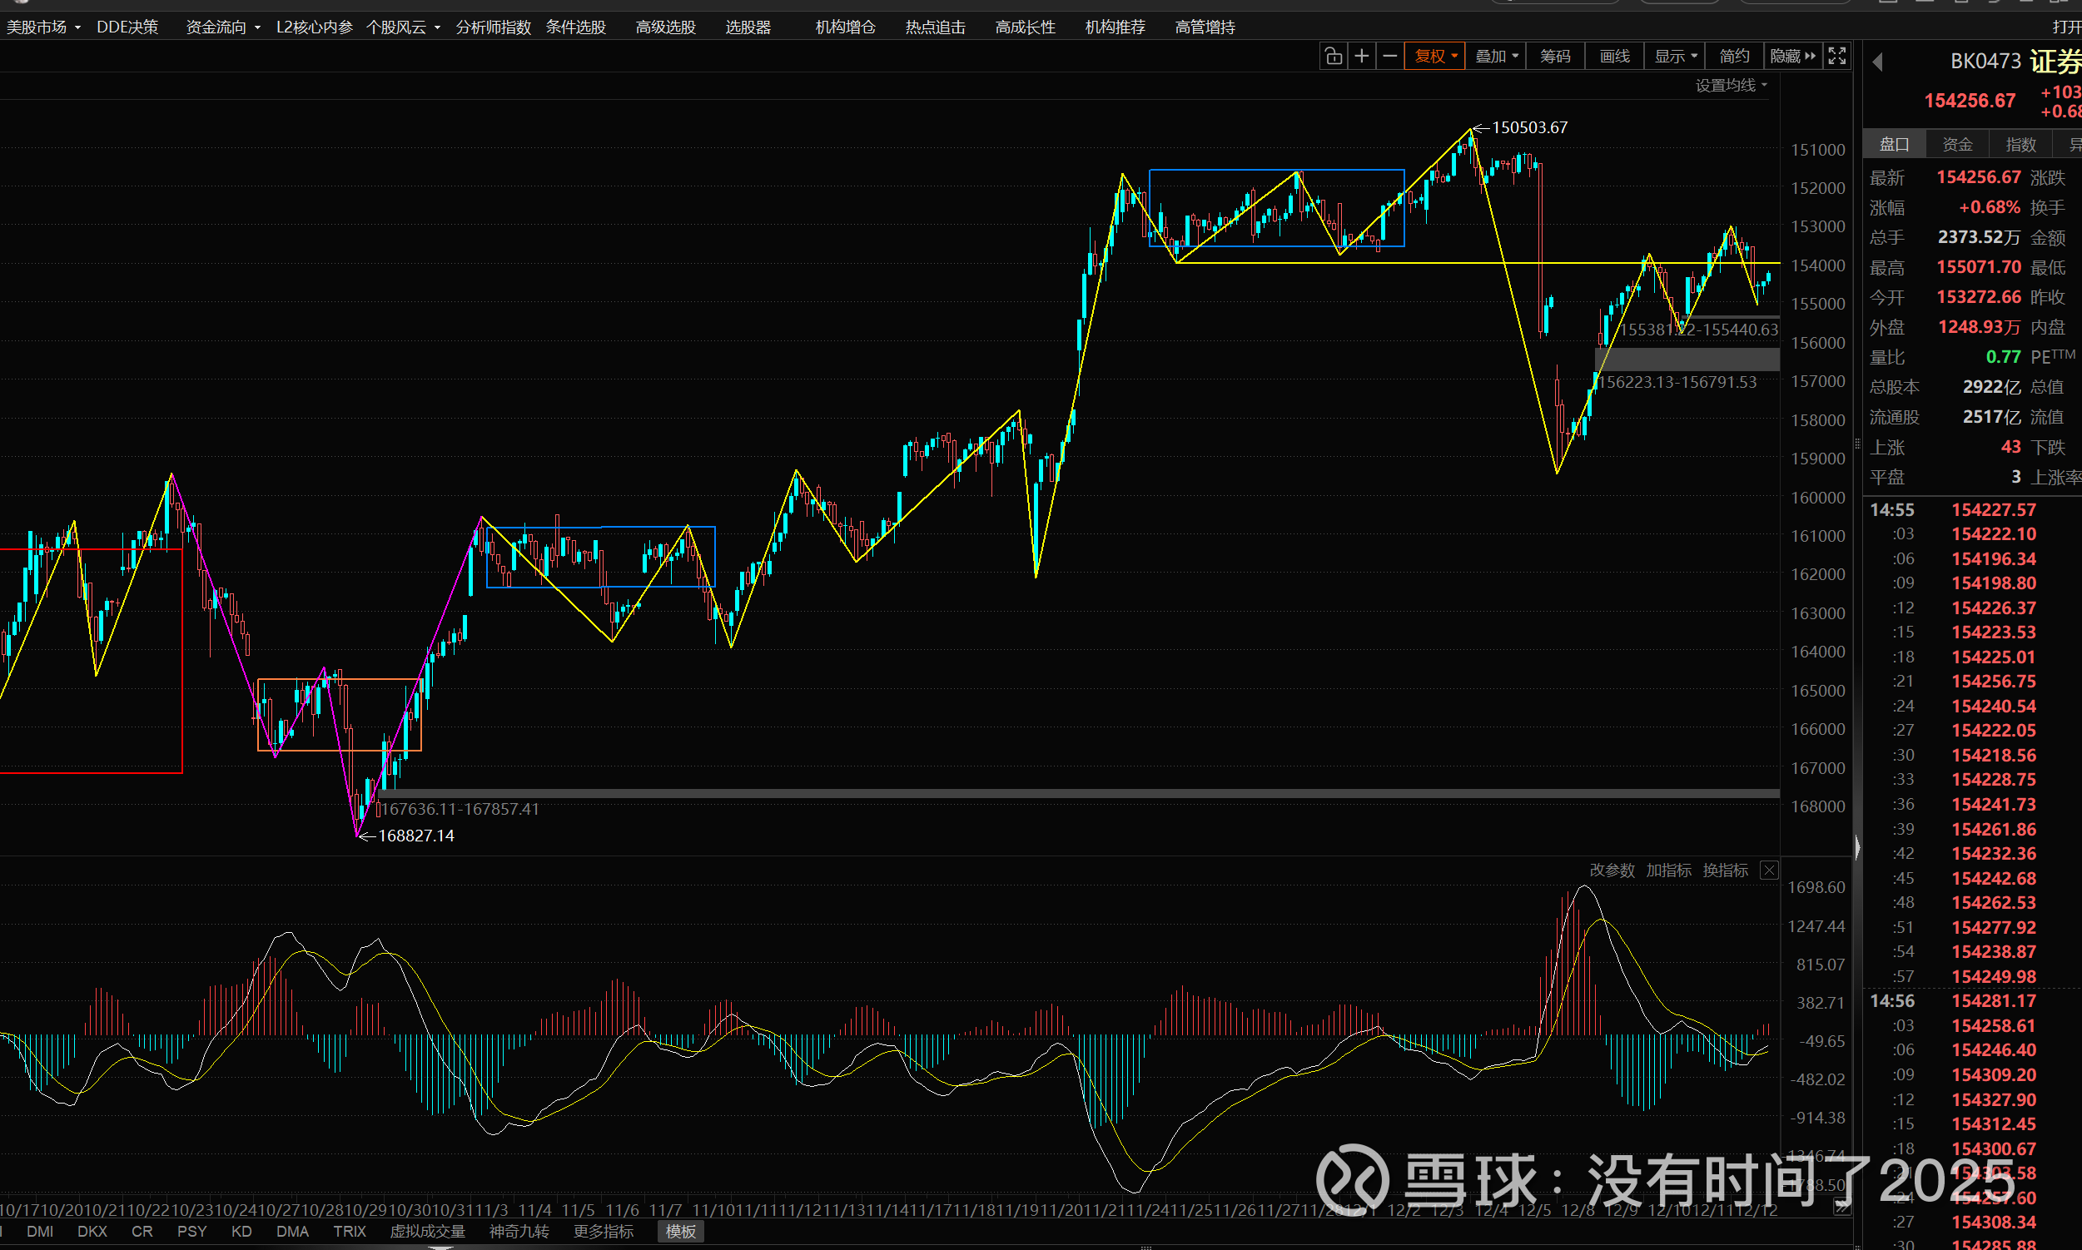
Task: Open the 复权 dropdown
Action: [1435, 57]
